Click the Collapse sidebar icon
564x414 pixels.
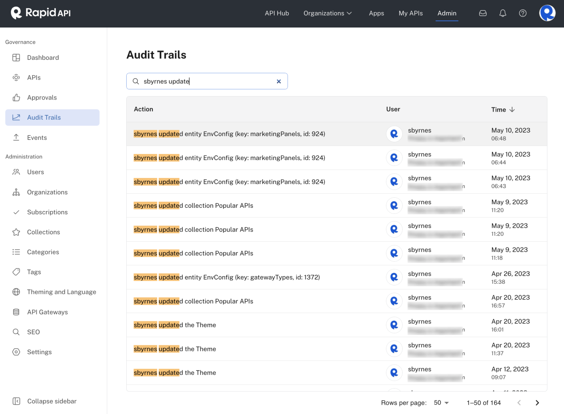[16, 401]
